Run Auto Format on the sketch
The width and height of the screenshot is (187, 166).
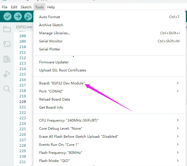click(x=49, y=17)
